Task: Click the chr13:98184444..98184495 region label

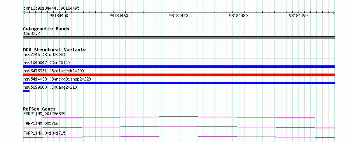Action: (x=51, y=9)
